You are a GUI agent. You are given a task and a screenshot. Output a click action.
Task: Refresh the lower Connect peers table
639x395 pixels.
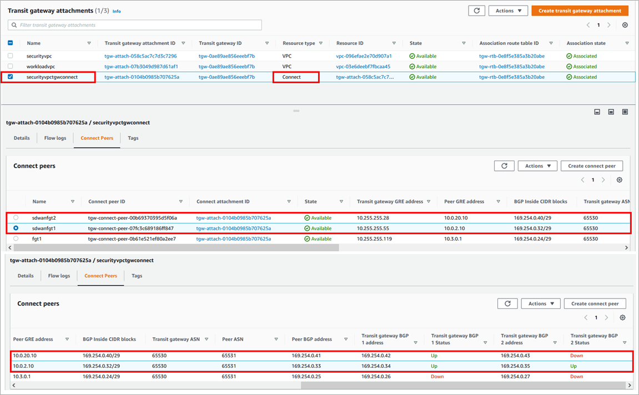click(x=507, y=303)
